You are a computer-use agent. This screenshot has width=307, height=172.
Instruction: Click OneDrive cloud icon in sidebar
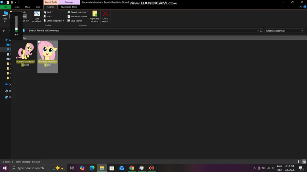tap(6, 84)
